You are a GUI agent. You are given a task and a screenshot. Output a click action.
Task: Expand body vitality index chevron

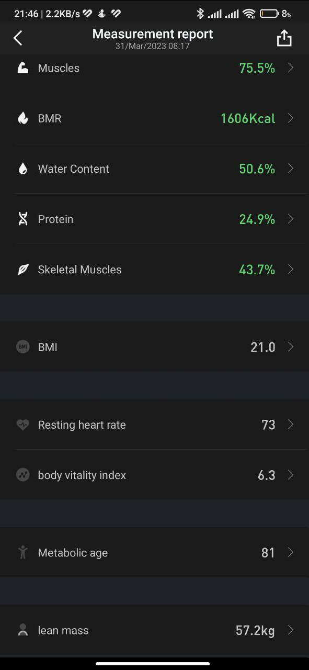[291, 475]
